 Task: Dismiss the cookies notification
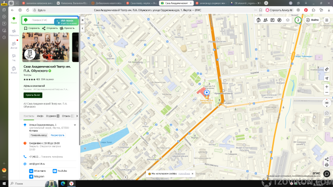tap(192, 174)
